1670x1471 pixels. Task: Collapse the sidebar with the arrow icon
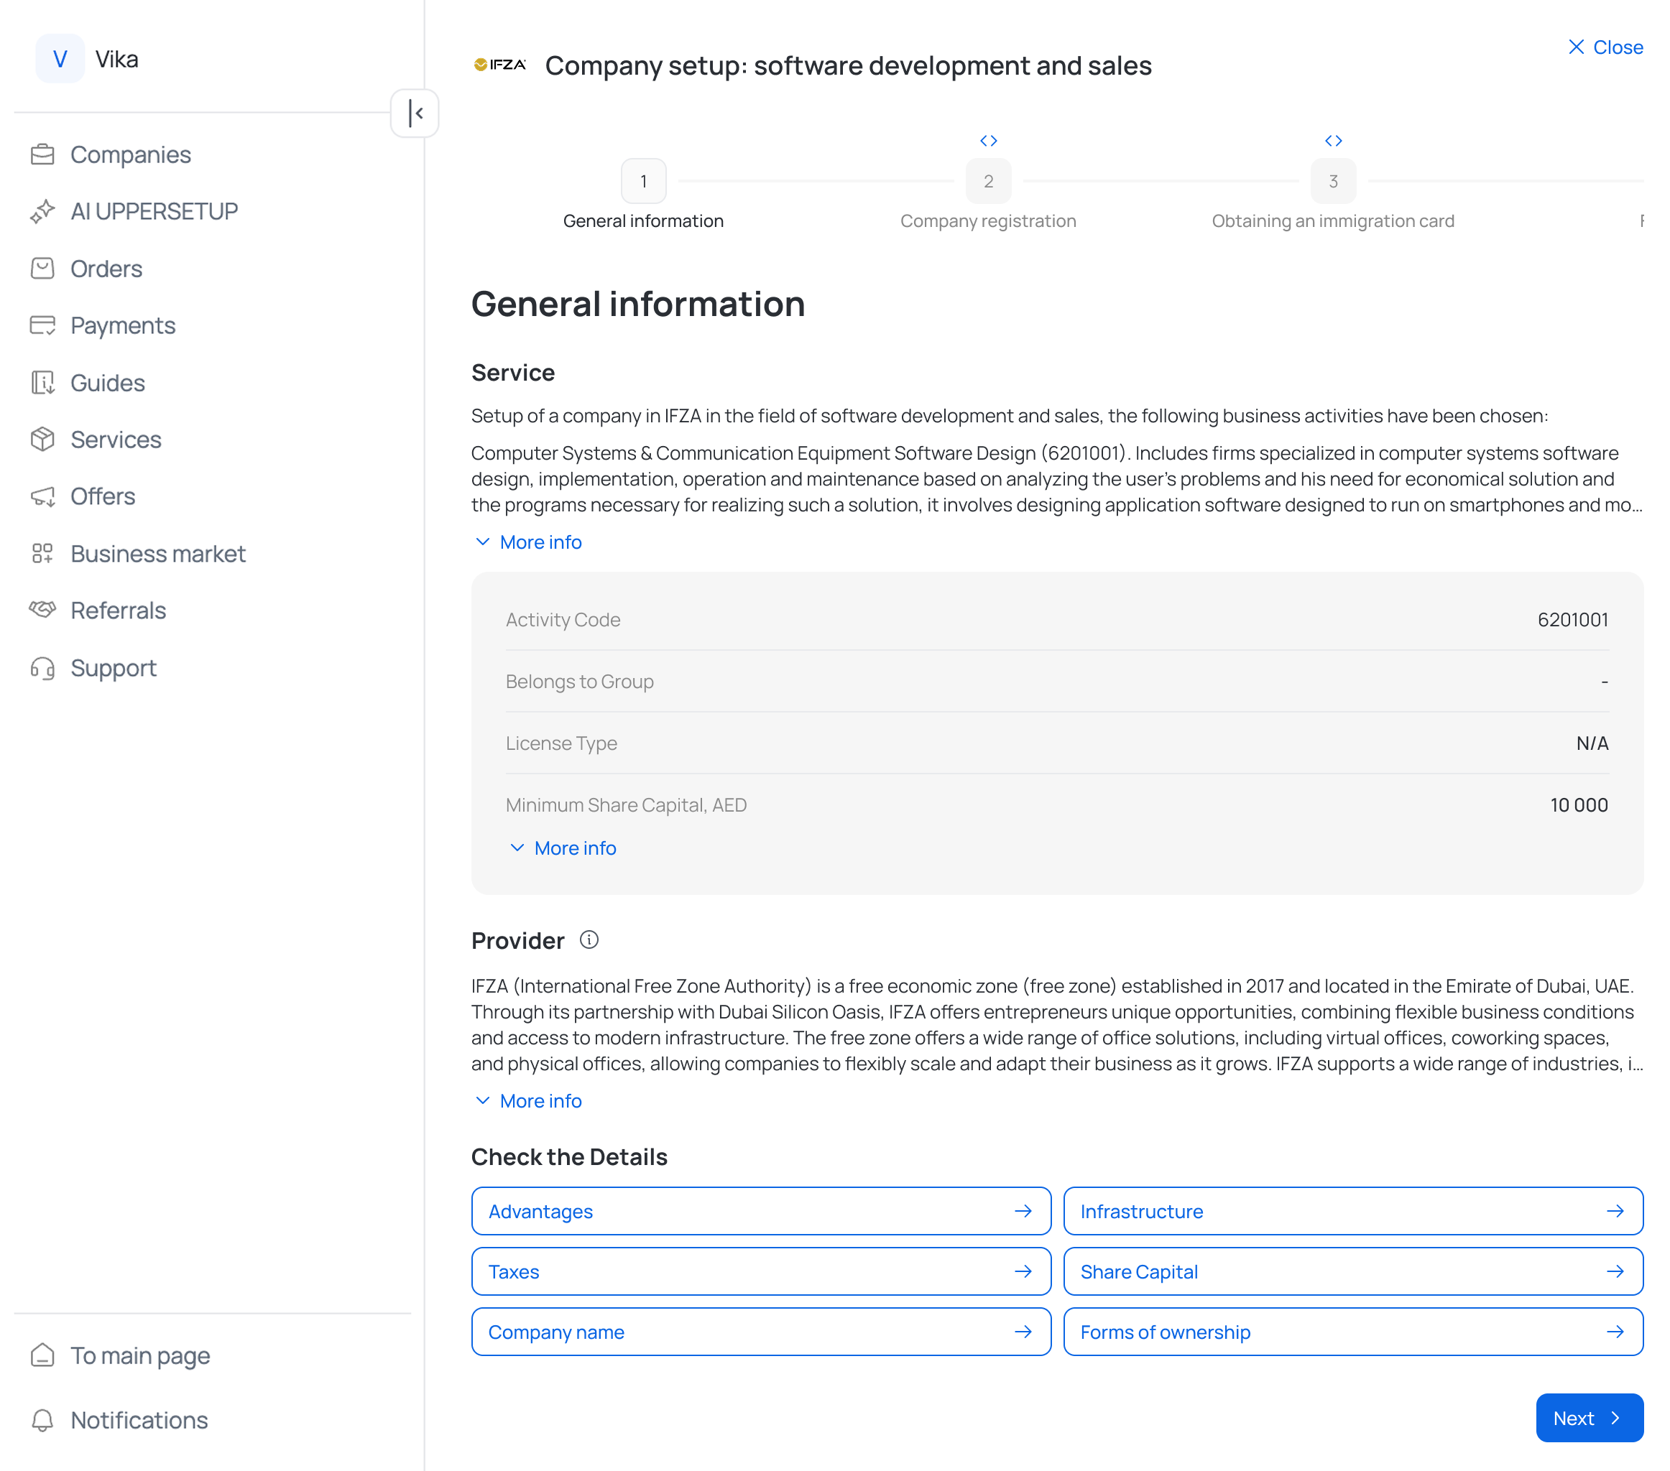click(415, 113)
